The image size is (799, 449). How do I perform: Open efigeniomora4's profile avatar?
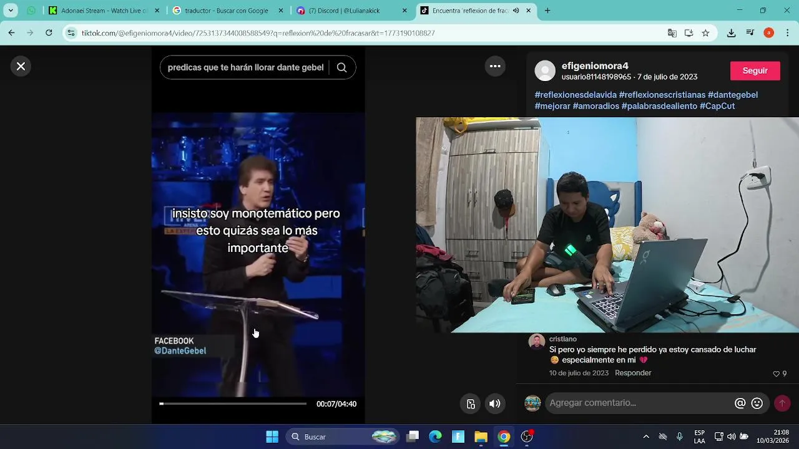(x=545, y=70)
